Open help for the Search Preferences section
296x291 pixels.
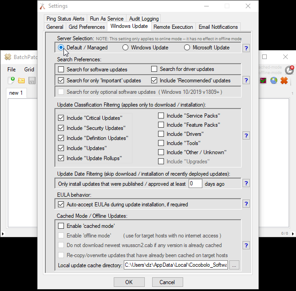(246, 81)
